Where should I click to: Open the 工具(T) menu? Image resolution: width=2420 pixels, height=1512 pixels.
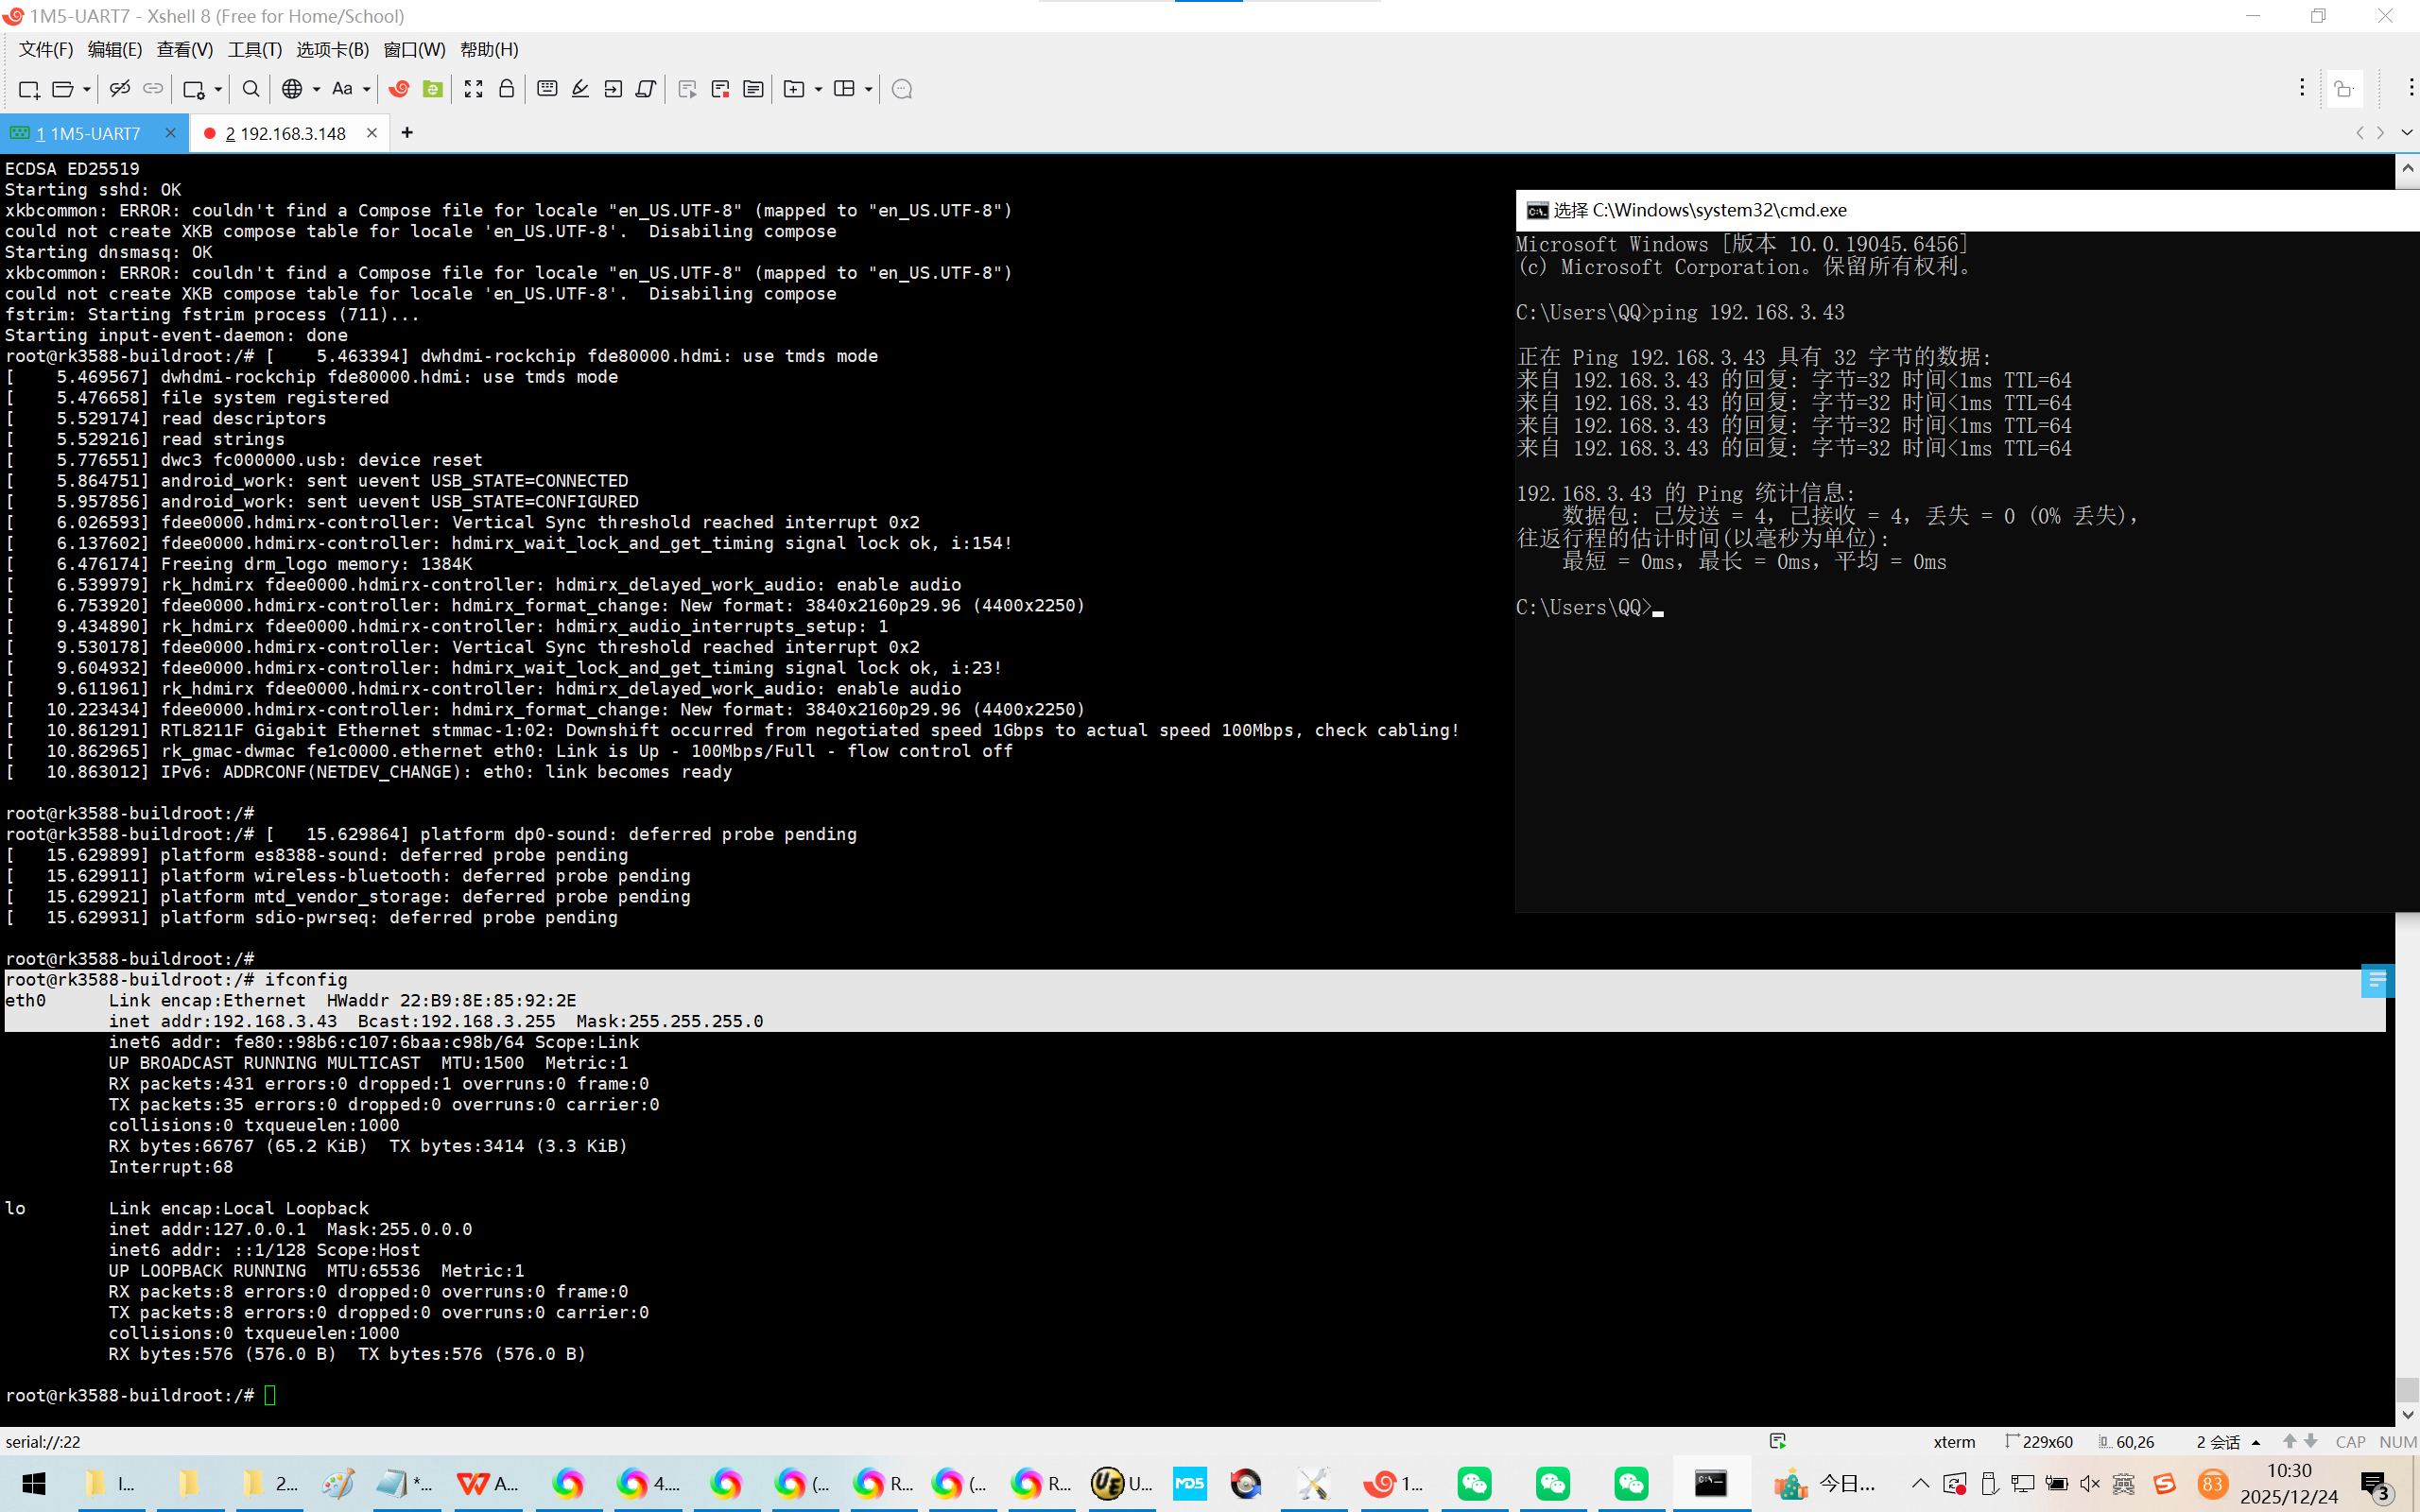[254, 49]
